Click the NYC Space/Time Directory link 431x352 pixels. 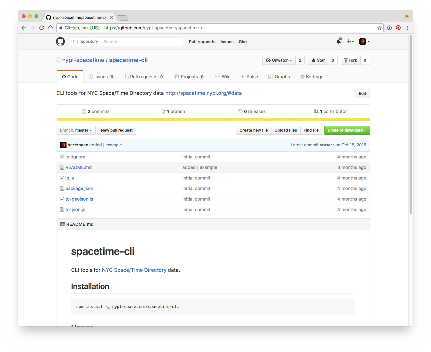tap(134, 270)
